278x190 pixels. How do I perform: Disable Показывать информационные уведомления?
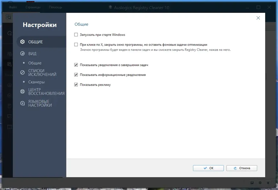76,75
